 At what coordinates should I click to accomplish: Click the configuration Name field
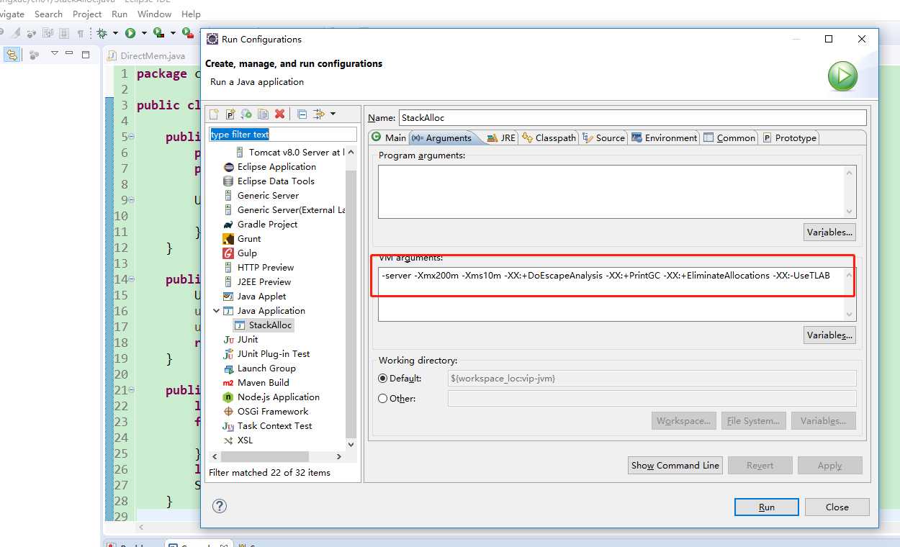632,117
